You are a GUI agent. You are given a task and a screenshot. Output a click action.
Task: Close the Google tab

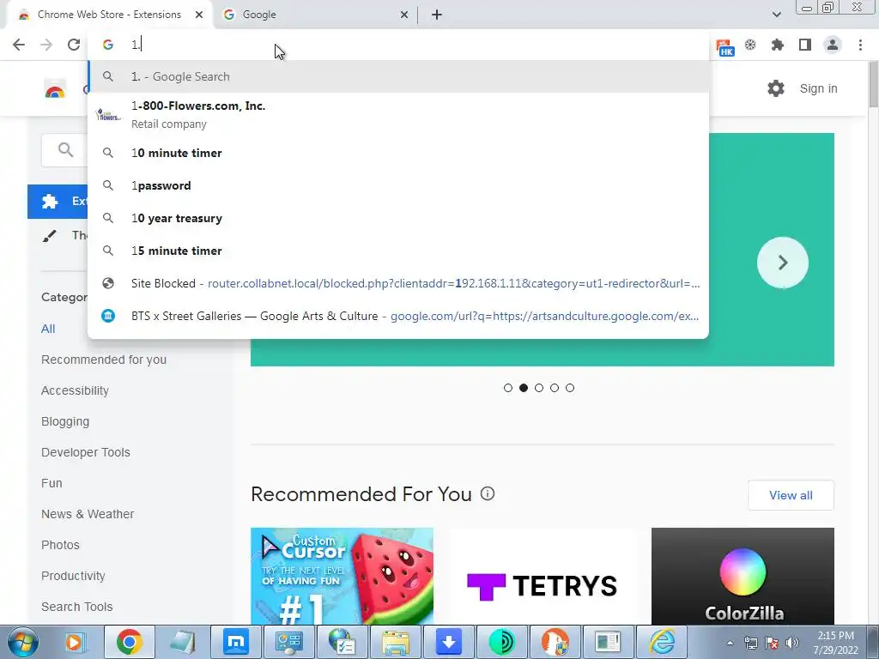[403, 15]
